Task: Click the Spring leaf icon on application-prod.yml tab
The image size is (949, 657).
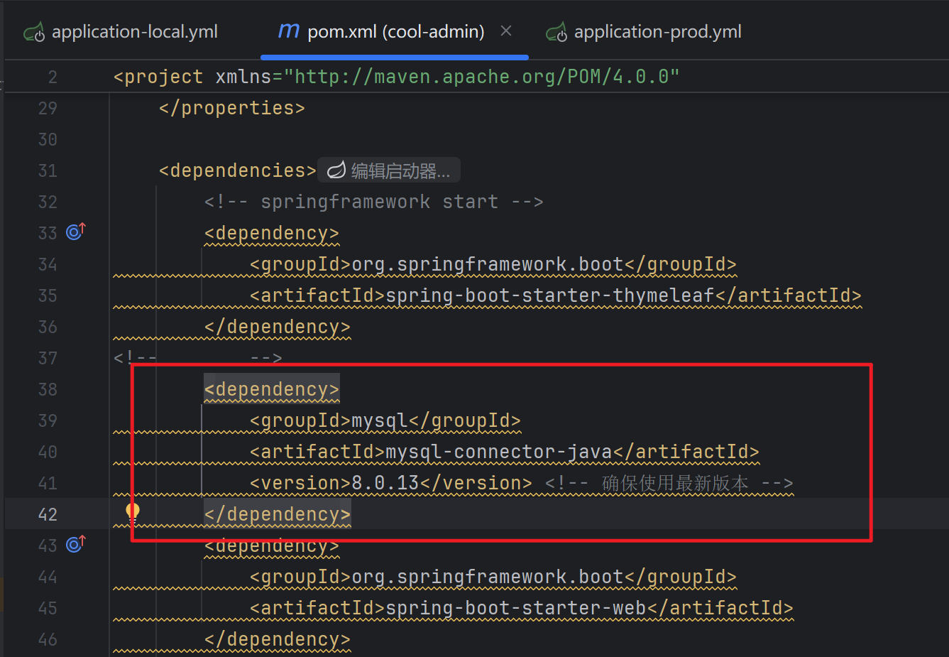Action: click(556, 31)
